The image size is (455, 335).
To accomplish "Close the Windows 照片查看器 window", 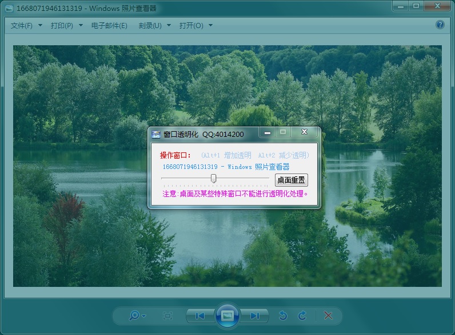I will click(438, 6).
